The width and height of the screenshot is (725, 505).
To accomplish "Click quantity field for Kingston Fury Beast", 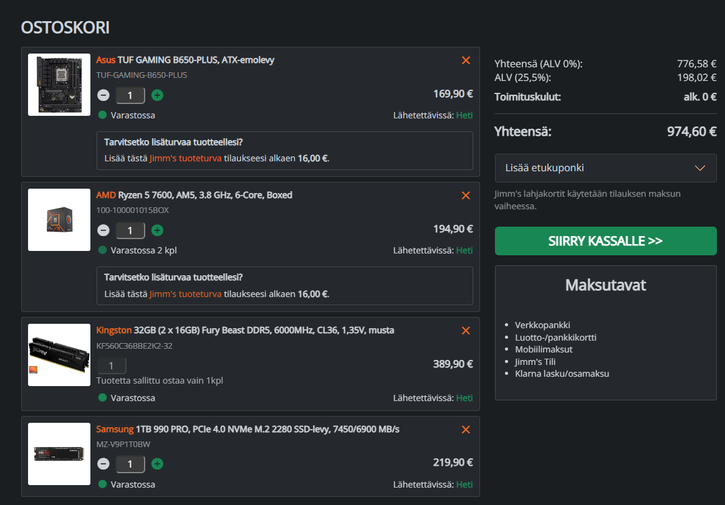I will tap(111, 366).
